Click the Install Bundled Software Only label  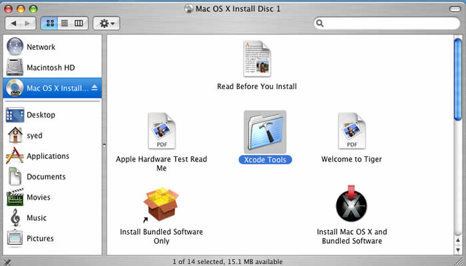(161, 236)
